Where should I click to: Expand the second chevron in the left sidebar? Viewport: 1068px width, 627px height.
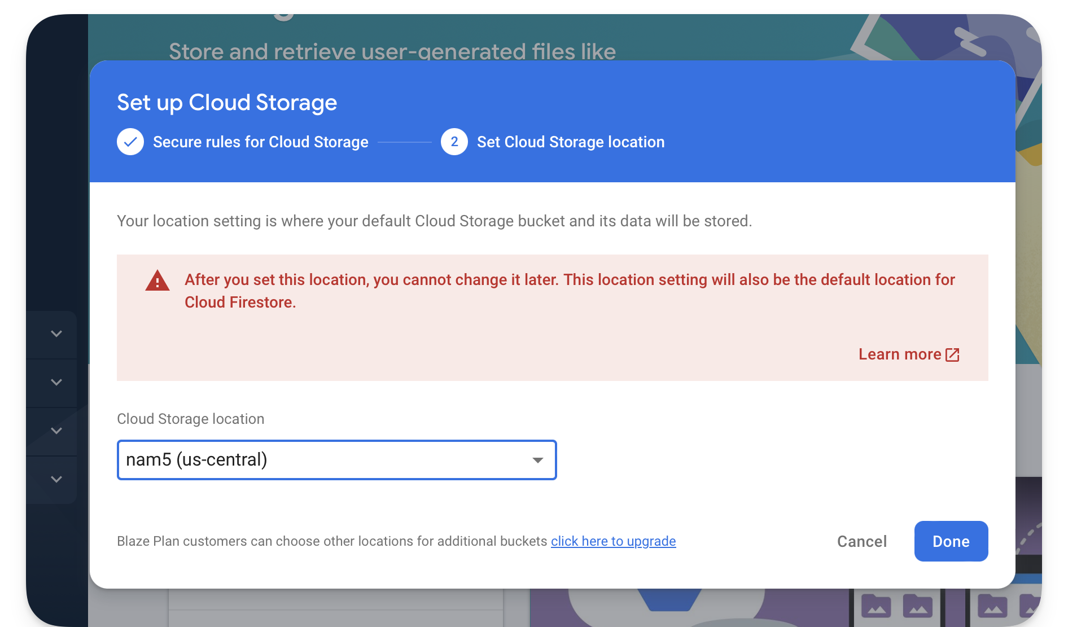[x=56, y=382]
